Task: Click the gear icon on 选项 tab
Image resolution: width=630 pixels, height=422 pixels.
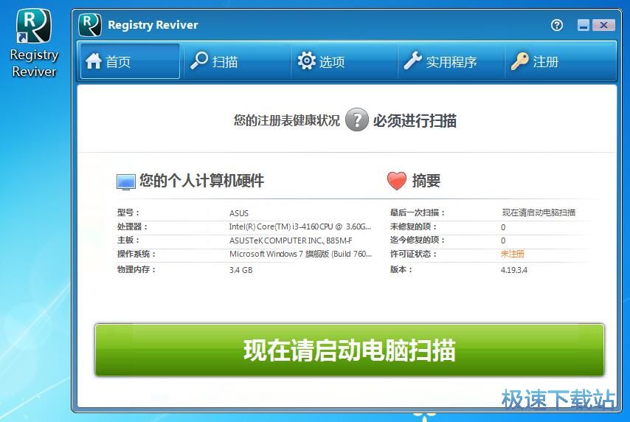Action: 307,60
